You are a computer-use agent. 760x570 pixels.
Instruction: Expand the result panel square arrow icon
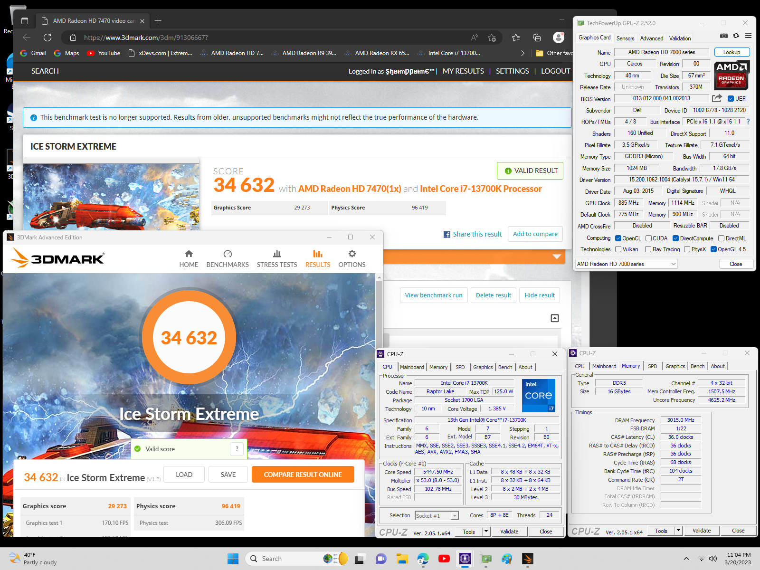click(555, 318)
